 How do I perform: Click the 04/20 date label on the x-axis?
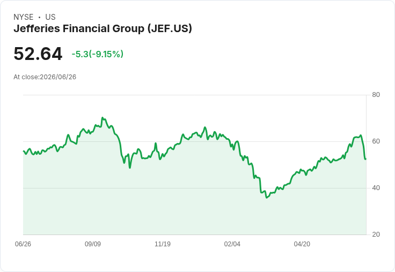coord(302,244)
